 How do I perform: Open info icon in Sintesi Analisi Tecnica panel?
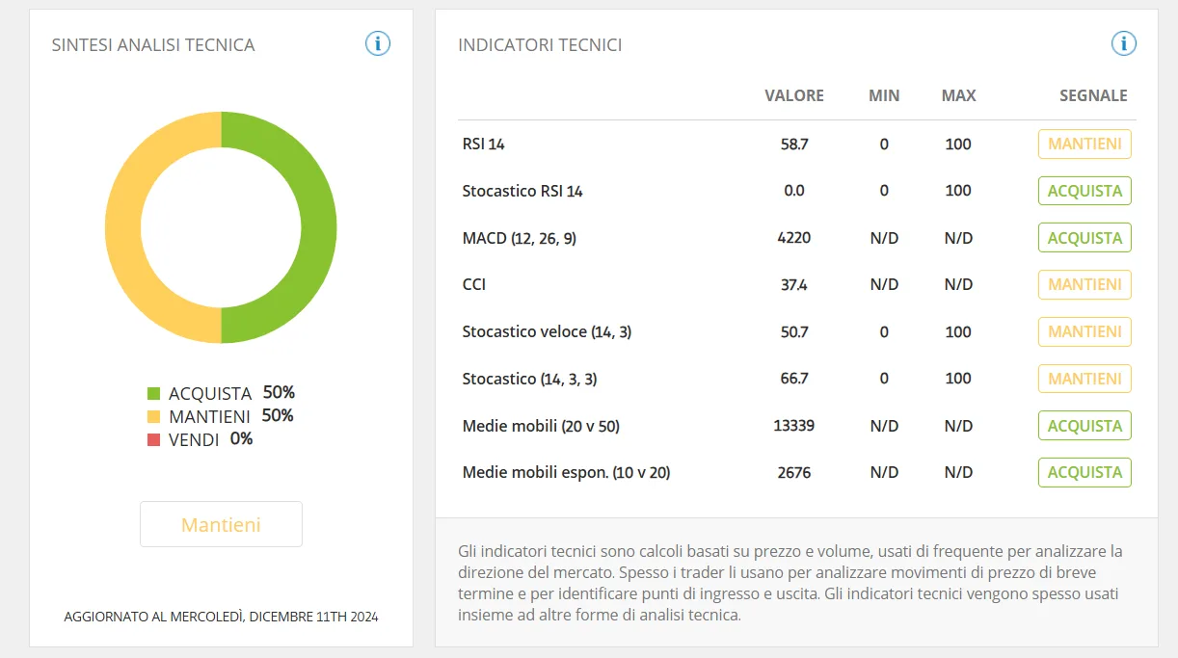pyautogui.click(x=378, y=43)
